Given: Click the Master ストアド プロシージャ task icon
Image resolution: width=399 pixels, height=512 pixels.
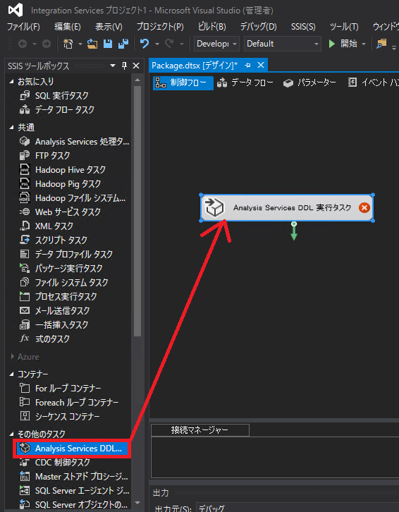Looking at the screenshot, I should (25, 477).
